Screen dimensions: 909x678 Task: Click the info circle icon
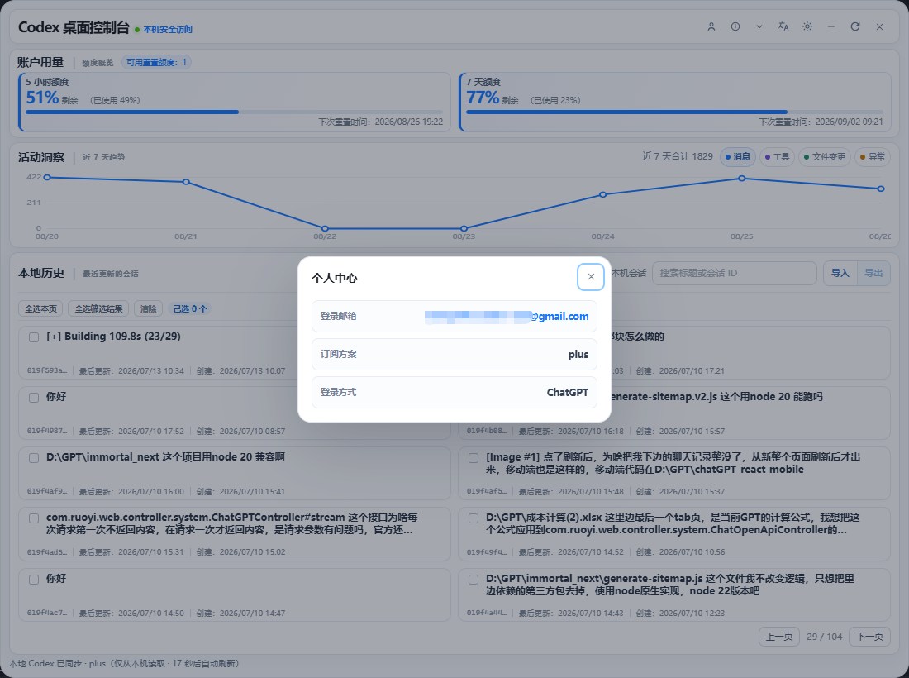[735, 26]
